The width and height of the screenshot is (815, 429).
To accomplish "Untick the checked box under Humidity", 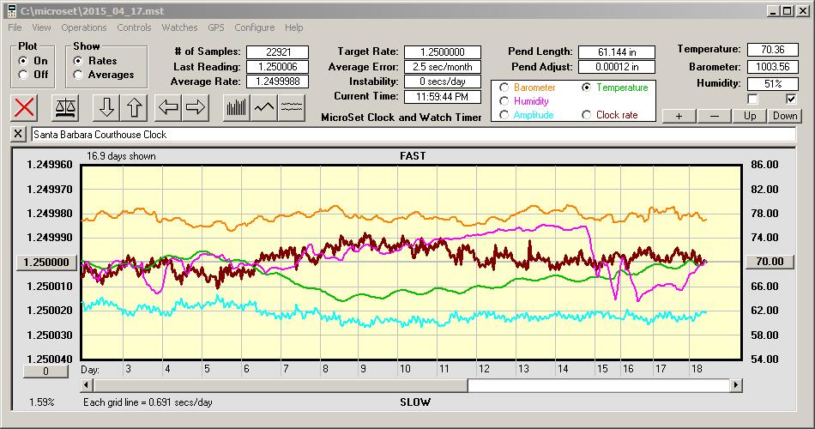I will (x=791, y=99).
